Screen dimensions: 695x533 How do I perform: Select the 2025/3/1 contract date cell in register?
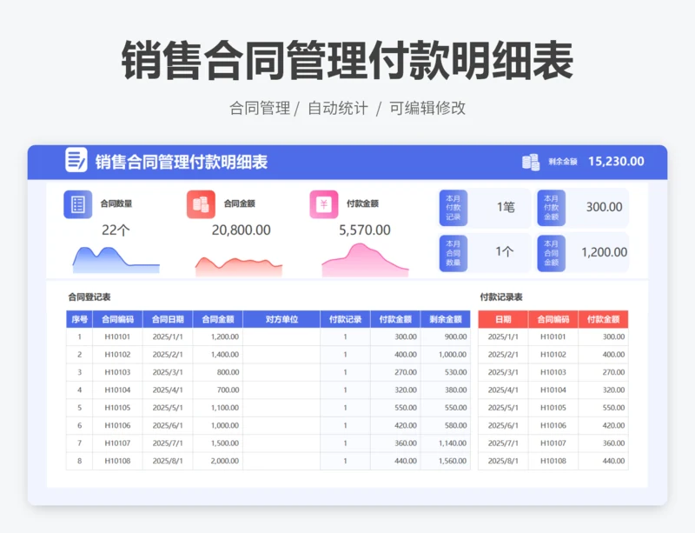(x=168, y=372)
